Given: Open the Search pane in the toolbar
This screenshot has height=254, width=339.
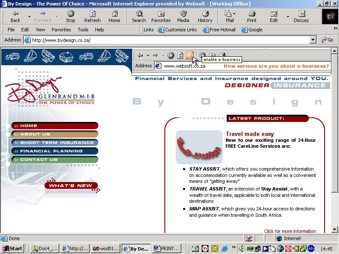Looking at the screenshot, I should point(139,17).
